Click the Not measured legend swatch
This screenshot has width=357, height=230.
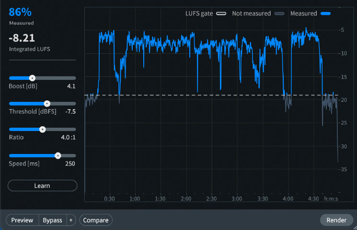click(x=279, y=14)
